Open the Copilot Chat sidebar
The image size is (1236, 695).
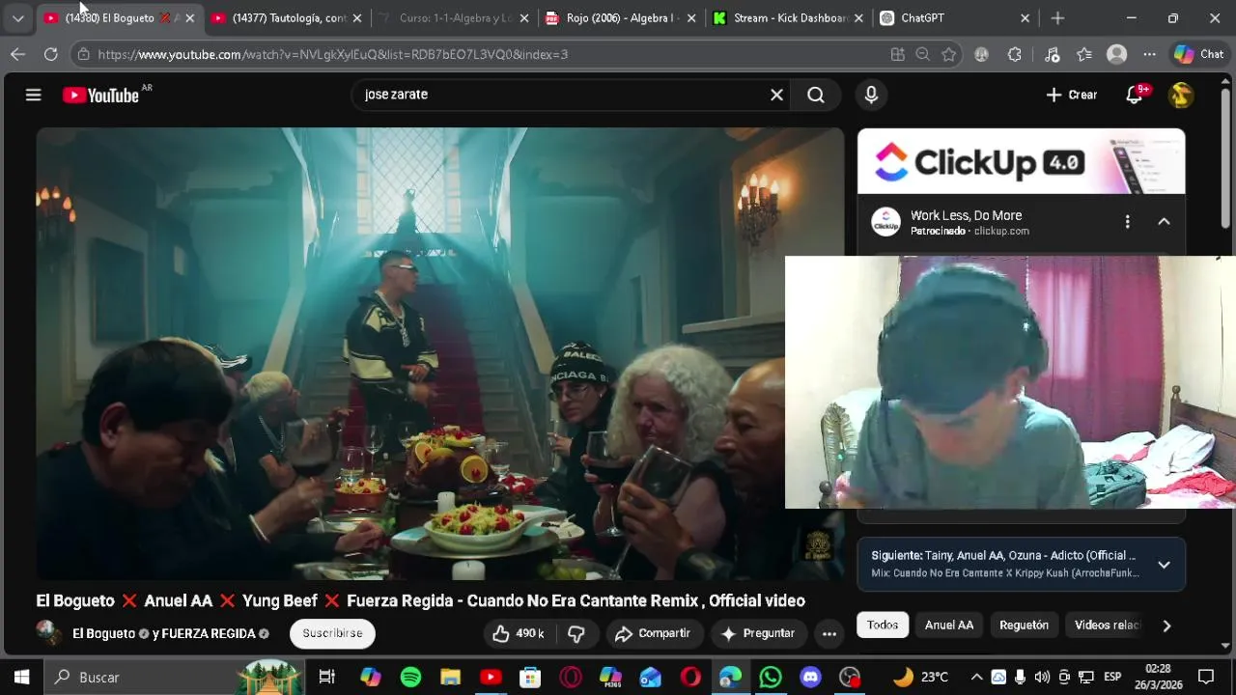(x=1197, y=55)
